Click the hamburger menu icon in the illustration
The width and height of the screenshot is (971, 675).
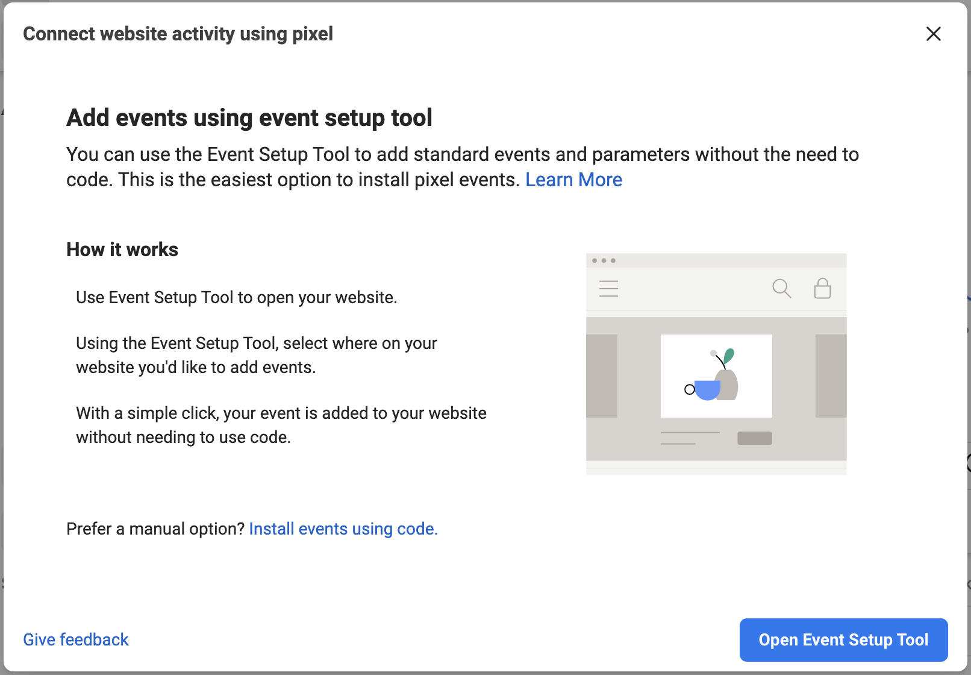pyautogui.click(x=608, y=289)
